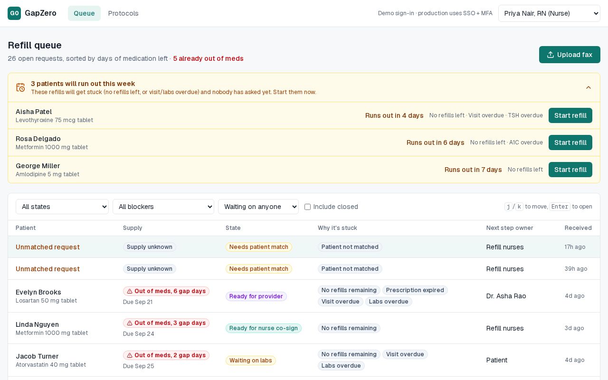The width and height of the screenshot is (608, 380).
Task: Click the Waiting on labs badge
Action: pos(251,361)
